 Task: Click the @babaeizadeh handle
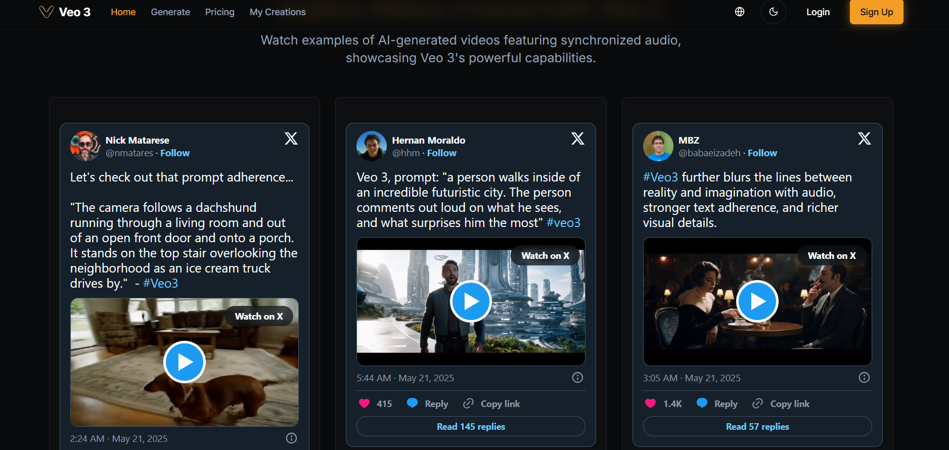709,153
